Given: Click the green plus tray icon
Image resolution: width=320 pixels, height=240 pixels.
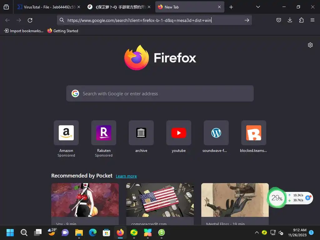Looking at the screenshot, I should coord(264,232).
